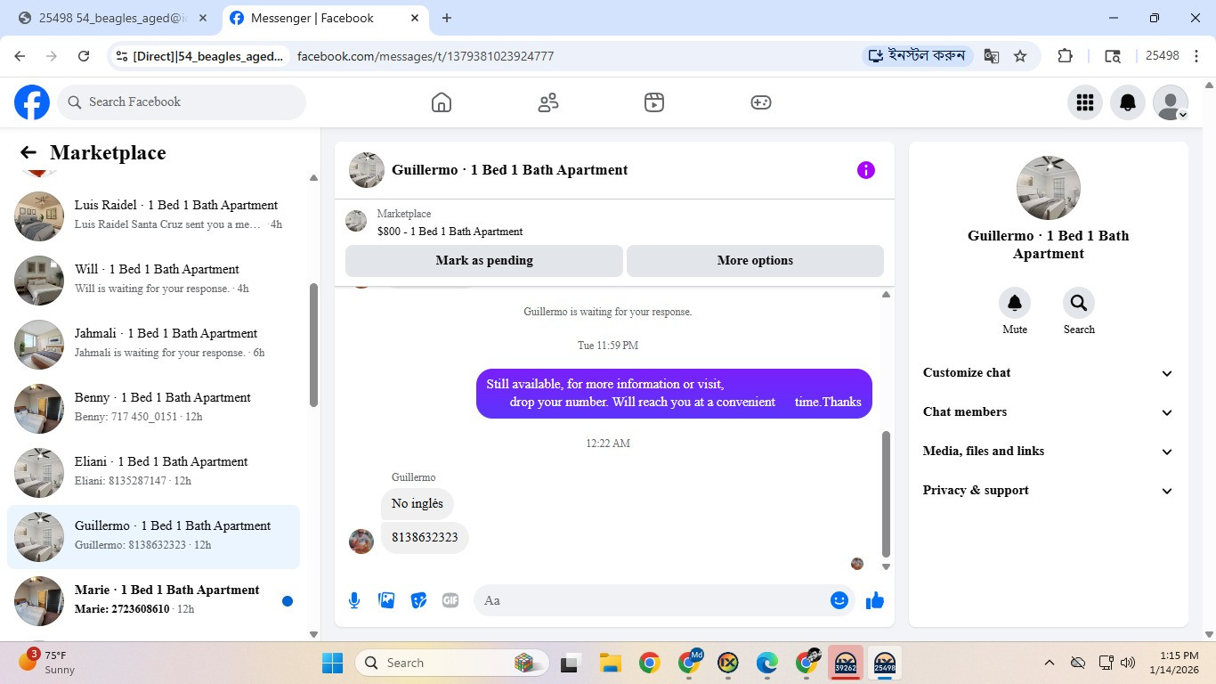
Task: Click the browser address bar URL
Action: (x=426, y=56)
